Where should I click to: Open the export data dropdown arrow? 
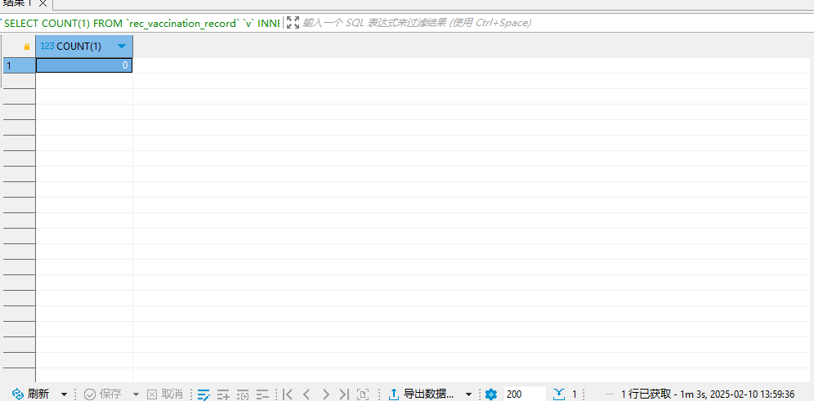click(x=468, y=394)
